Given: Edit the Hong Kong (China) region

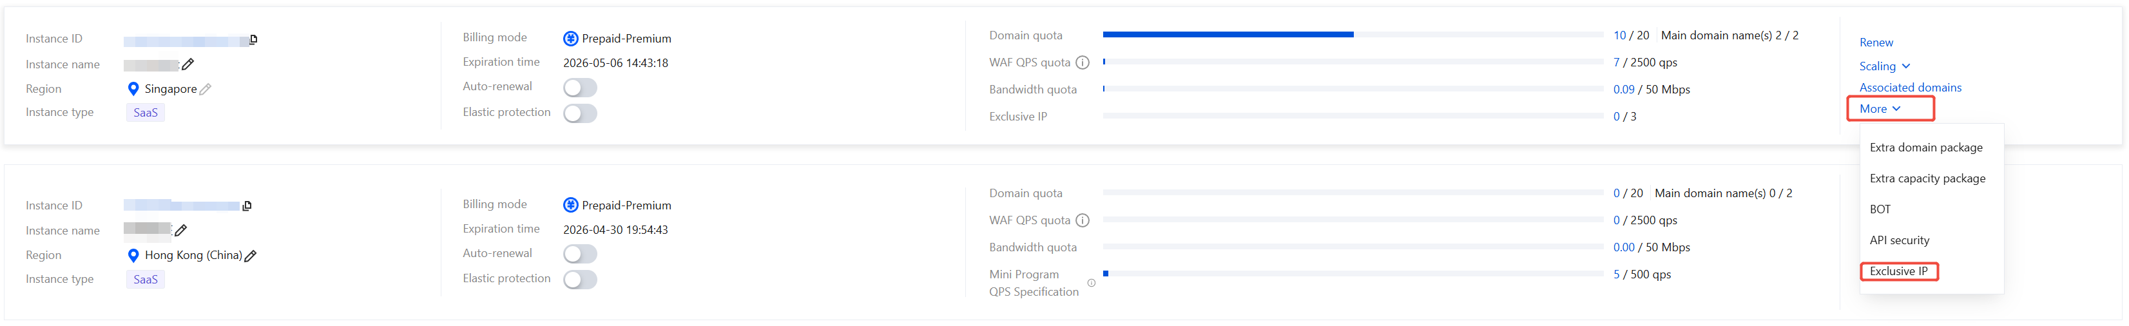Looking at the screenshot, I should [251, 256].
